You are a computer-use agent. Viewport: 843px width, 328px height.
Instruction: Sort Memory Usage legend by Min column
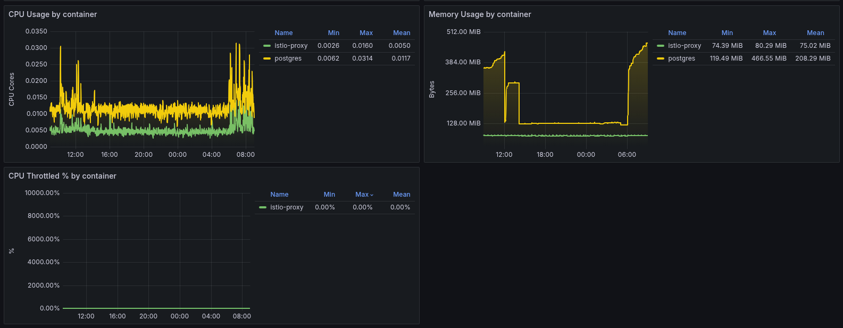click(727, 33)
